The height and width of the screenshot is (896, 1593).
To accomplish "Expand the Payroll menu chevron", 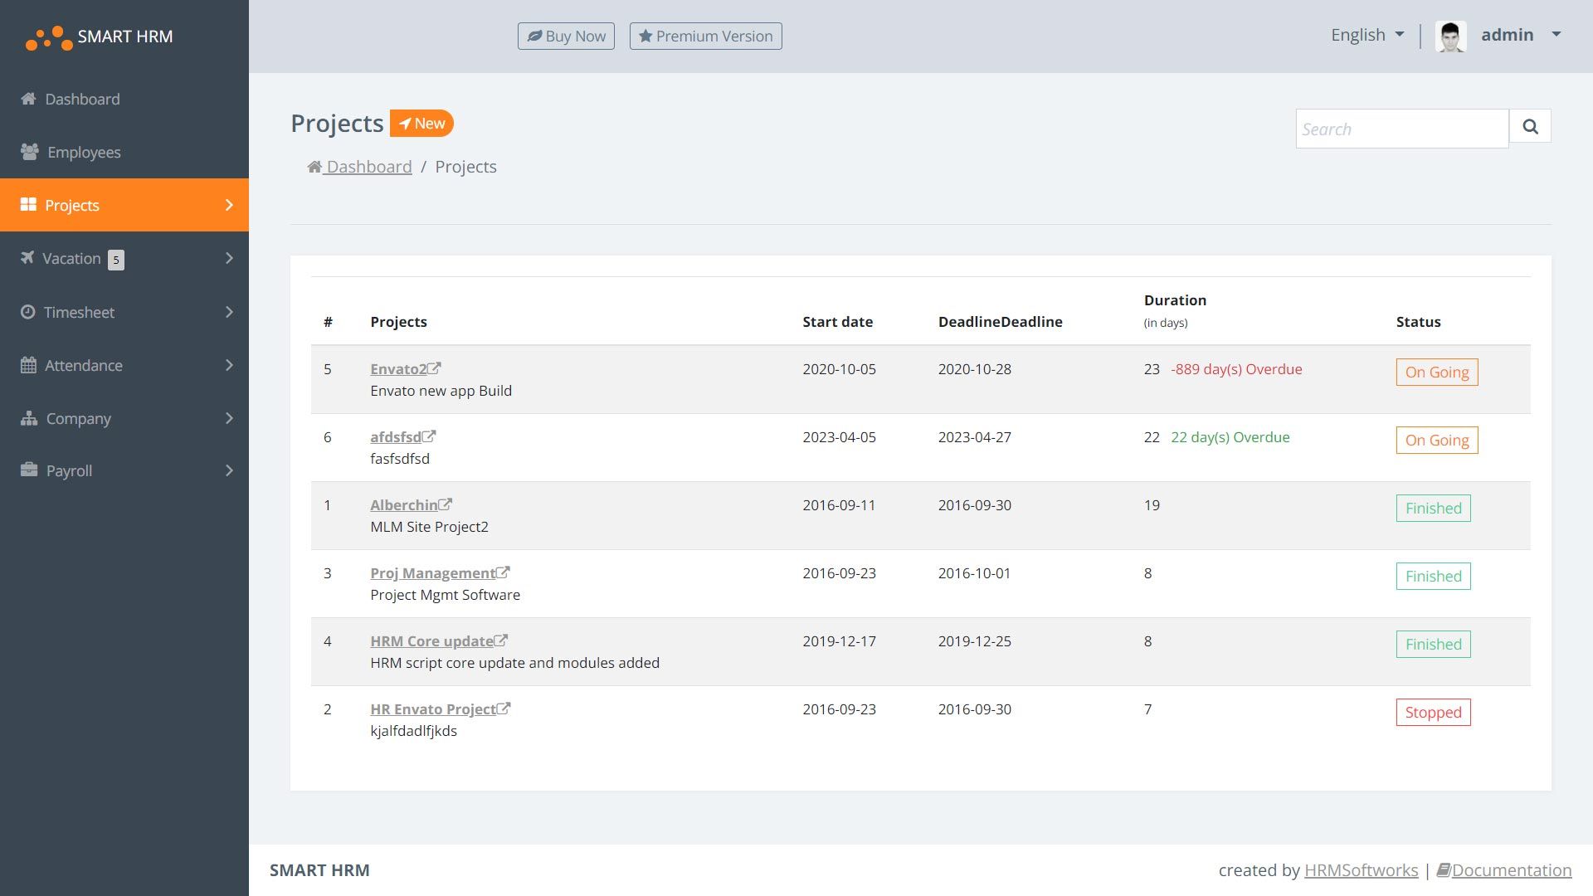I will 229,470.
